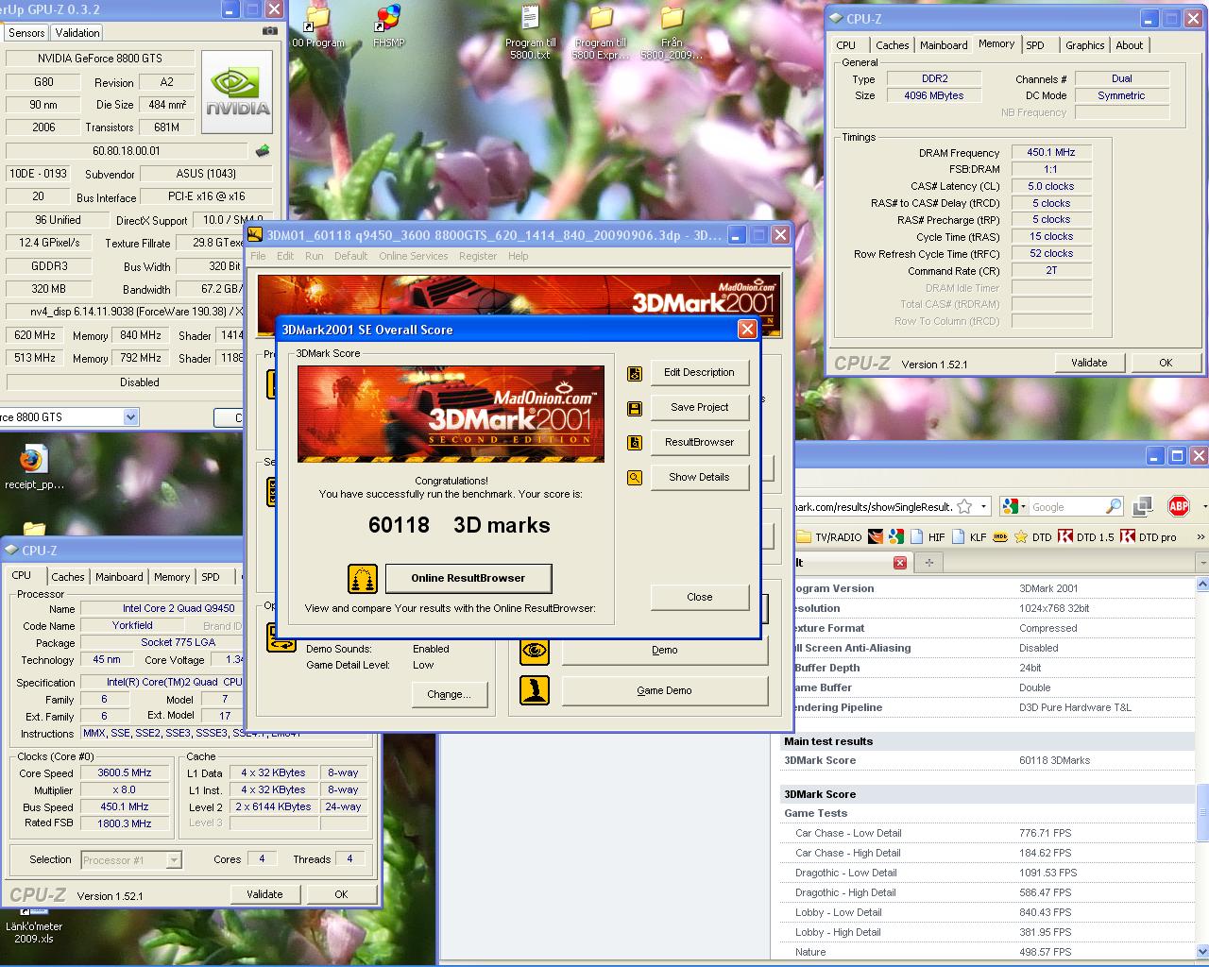The width and height of the screenshot is (1209, 967).
Task: Click the search magnifier icon in Google box
Action: pyautogui.click(x=1114, y=507)
